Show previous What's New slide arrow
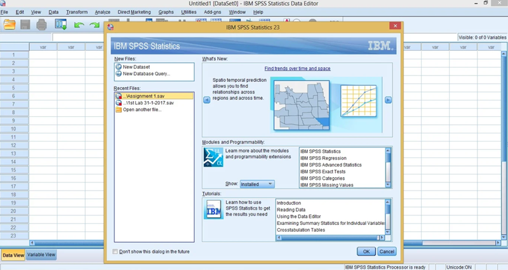 [207, 100]
